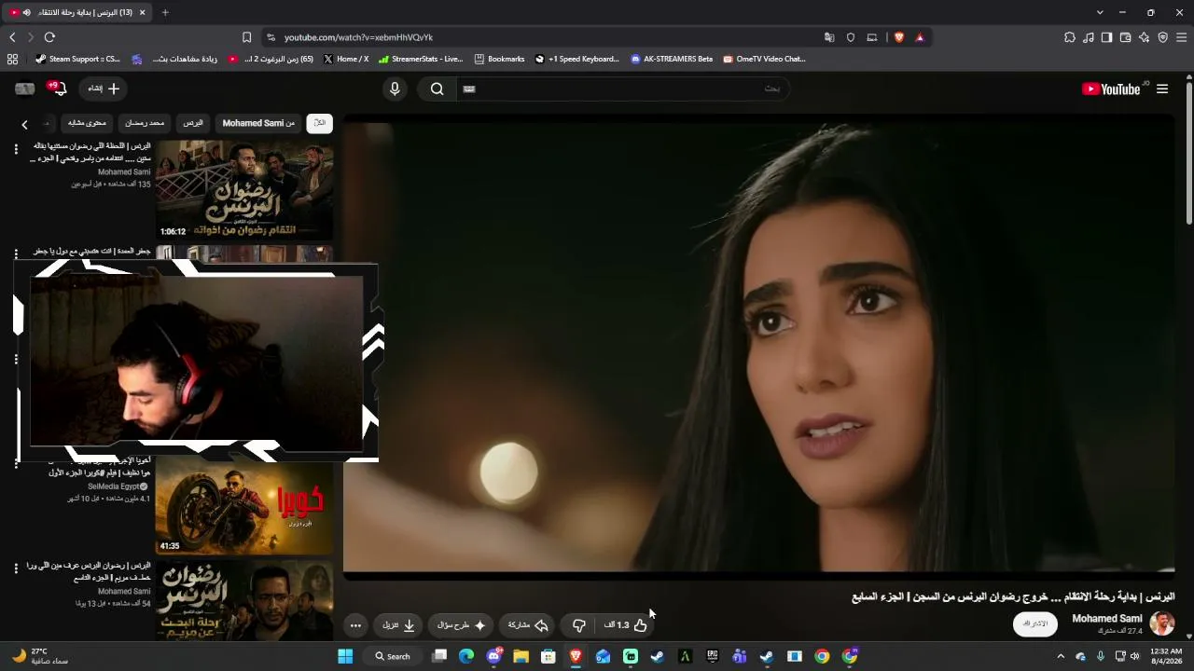Open YouTube notifications bell
The width and height of the screenshot is (1194, 671).
click(58, 89)
